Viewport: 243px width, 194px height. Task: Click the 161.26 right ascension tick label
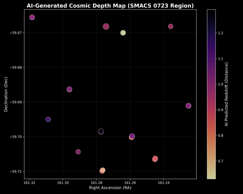[130, 183]
